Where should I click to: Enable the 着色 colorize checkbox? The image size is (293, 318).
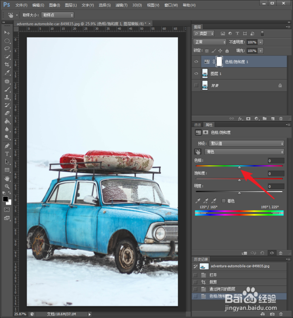point(224,201)
